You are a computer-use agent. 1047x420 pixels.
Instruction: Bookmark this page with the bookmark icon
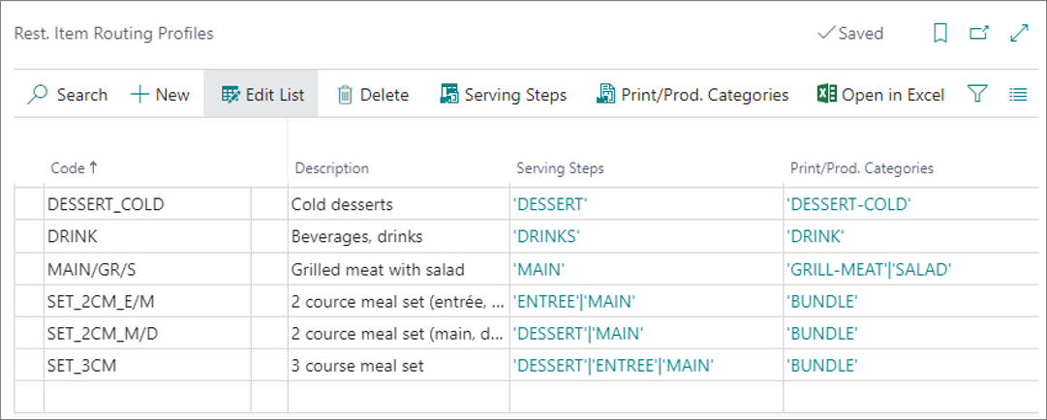click(940, 33)
